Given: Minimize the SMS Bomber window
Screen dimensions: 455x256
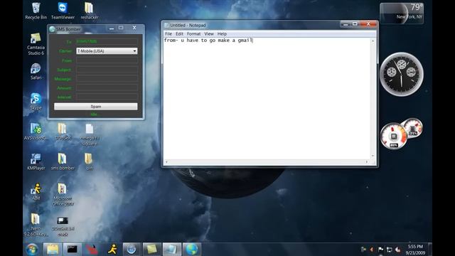Looking at the screenshot, I should pos(112,28).
